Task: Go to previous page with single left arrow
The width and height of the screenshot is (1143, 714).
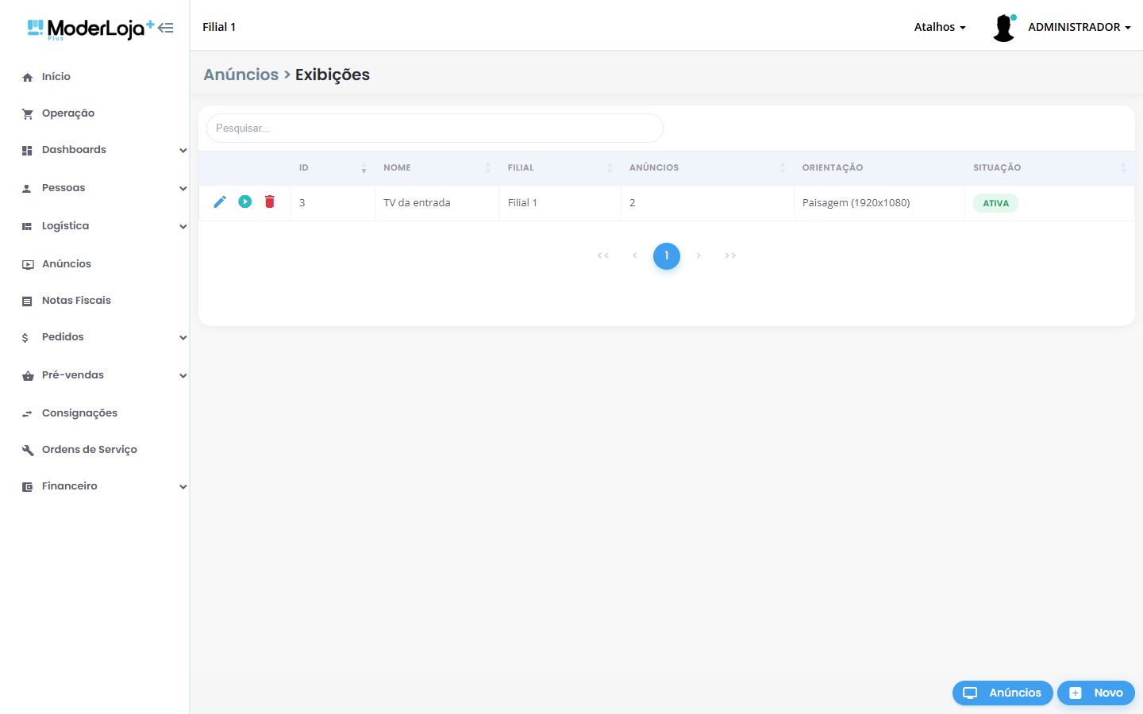Action: [x=635, y=255]
